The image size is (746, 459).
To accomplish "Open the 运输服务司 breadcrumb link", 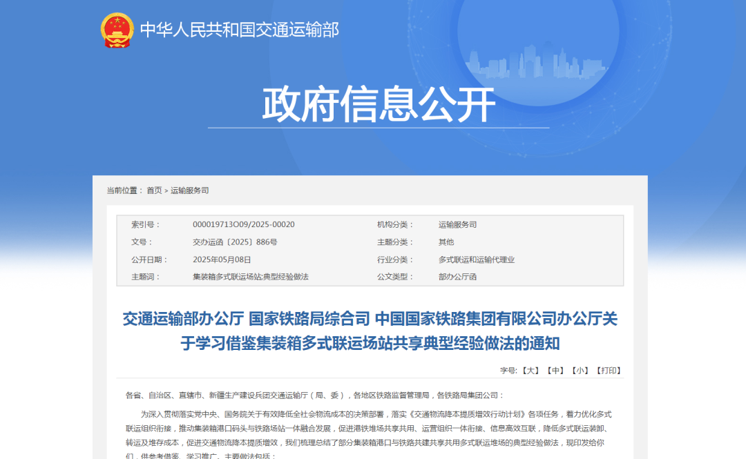I will (189, 191).
